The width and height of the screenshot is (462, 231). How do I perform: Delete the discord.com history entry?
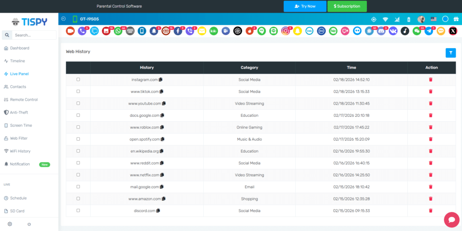[x=431, y=211]
